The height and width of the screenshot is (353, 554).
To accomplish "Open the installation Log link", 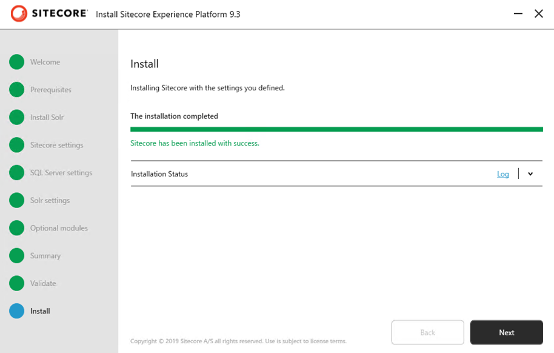I will 502,174.
